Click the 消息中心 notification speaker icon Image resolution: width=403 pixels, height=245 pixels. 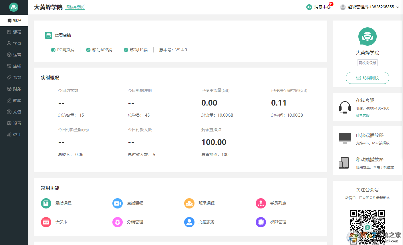coord(309,7)
